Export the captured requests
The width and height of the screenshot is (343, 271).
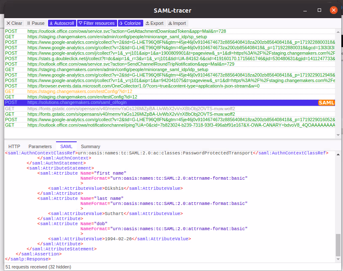(155, 23)
